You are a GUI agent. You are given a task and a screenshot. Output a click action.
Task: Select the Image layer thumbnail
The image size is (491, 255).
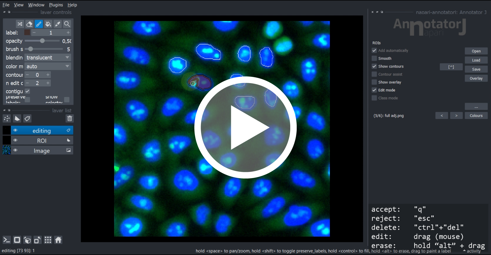click(x=7, y=150)
